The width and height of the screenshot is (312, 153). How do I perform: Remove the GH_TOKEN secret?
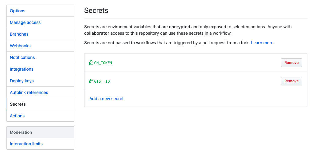291,63
